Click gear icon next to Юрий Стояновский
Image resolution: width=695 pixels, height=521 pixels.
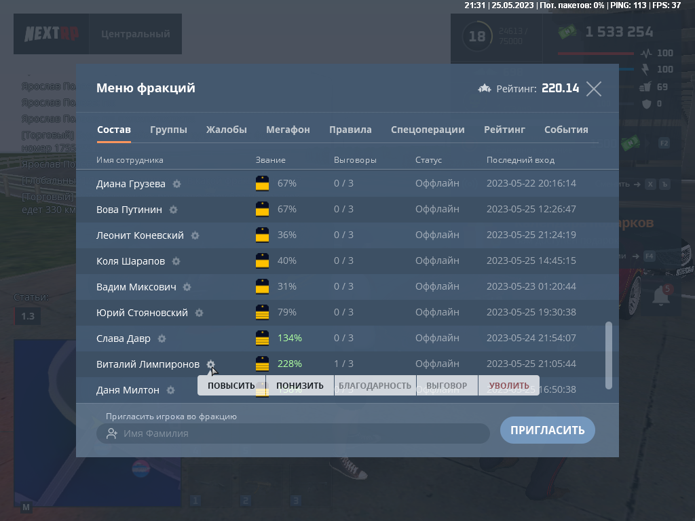(x=200, y=313)
